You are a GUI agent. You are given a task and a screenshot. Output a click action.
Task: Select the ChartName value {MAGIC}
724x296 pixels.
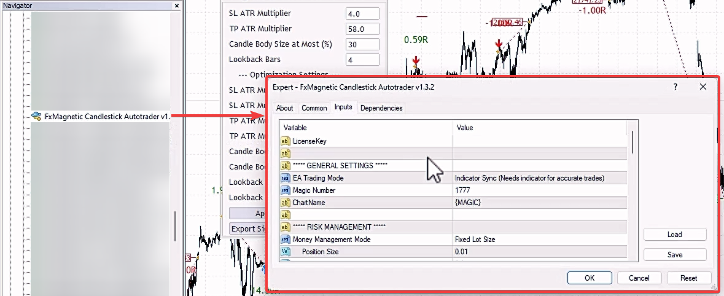pyautogui.click(x=540, y=202)
